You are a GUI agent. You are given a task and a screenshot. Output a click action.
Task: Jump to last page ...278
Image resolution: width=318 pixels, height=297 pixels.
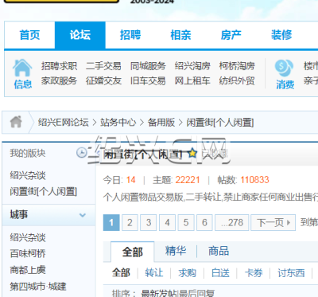pyautogui.click(x=232, y=222)
